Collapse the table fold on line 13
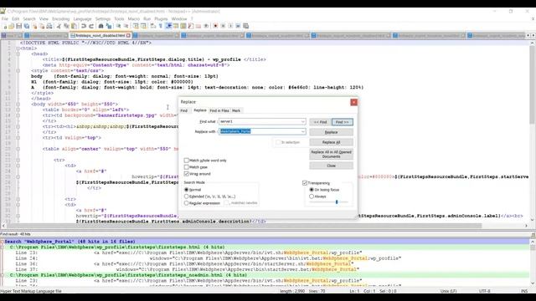Screen dimensions: 536x301 click(18, 110)
